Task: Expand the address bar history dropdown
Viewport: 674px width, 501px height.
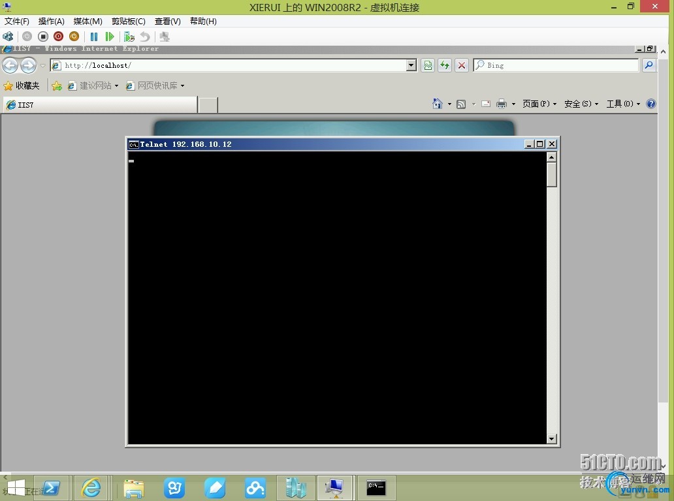Action: pyautogui.click(x=411, y=65)
